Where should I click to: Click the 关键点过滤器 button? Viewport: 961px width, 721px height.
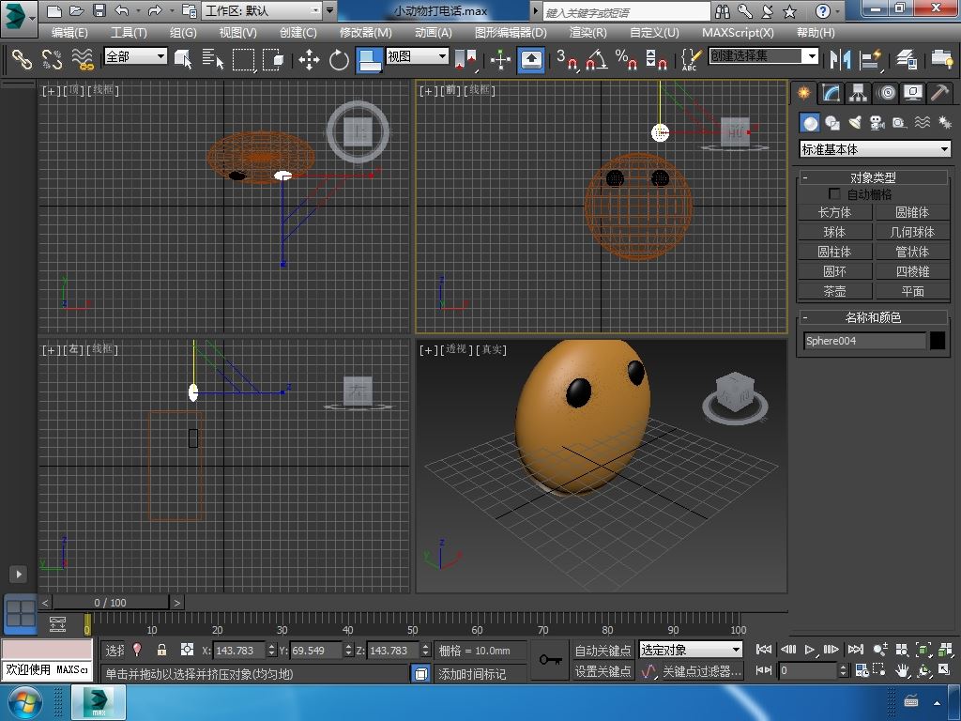click(701, 671)
